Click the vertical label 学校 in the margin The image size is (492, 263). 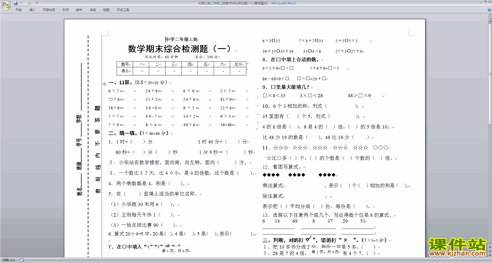(x=79, y=119)
